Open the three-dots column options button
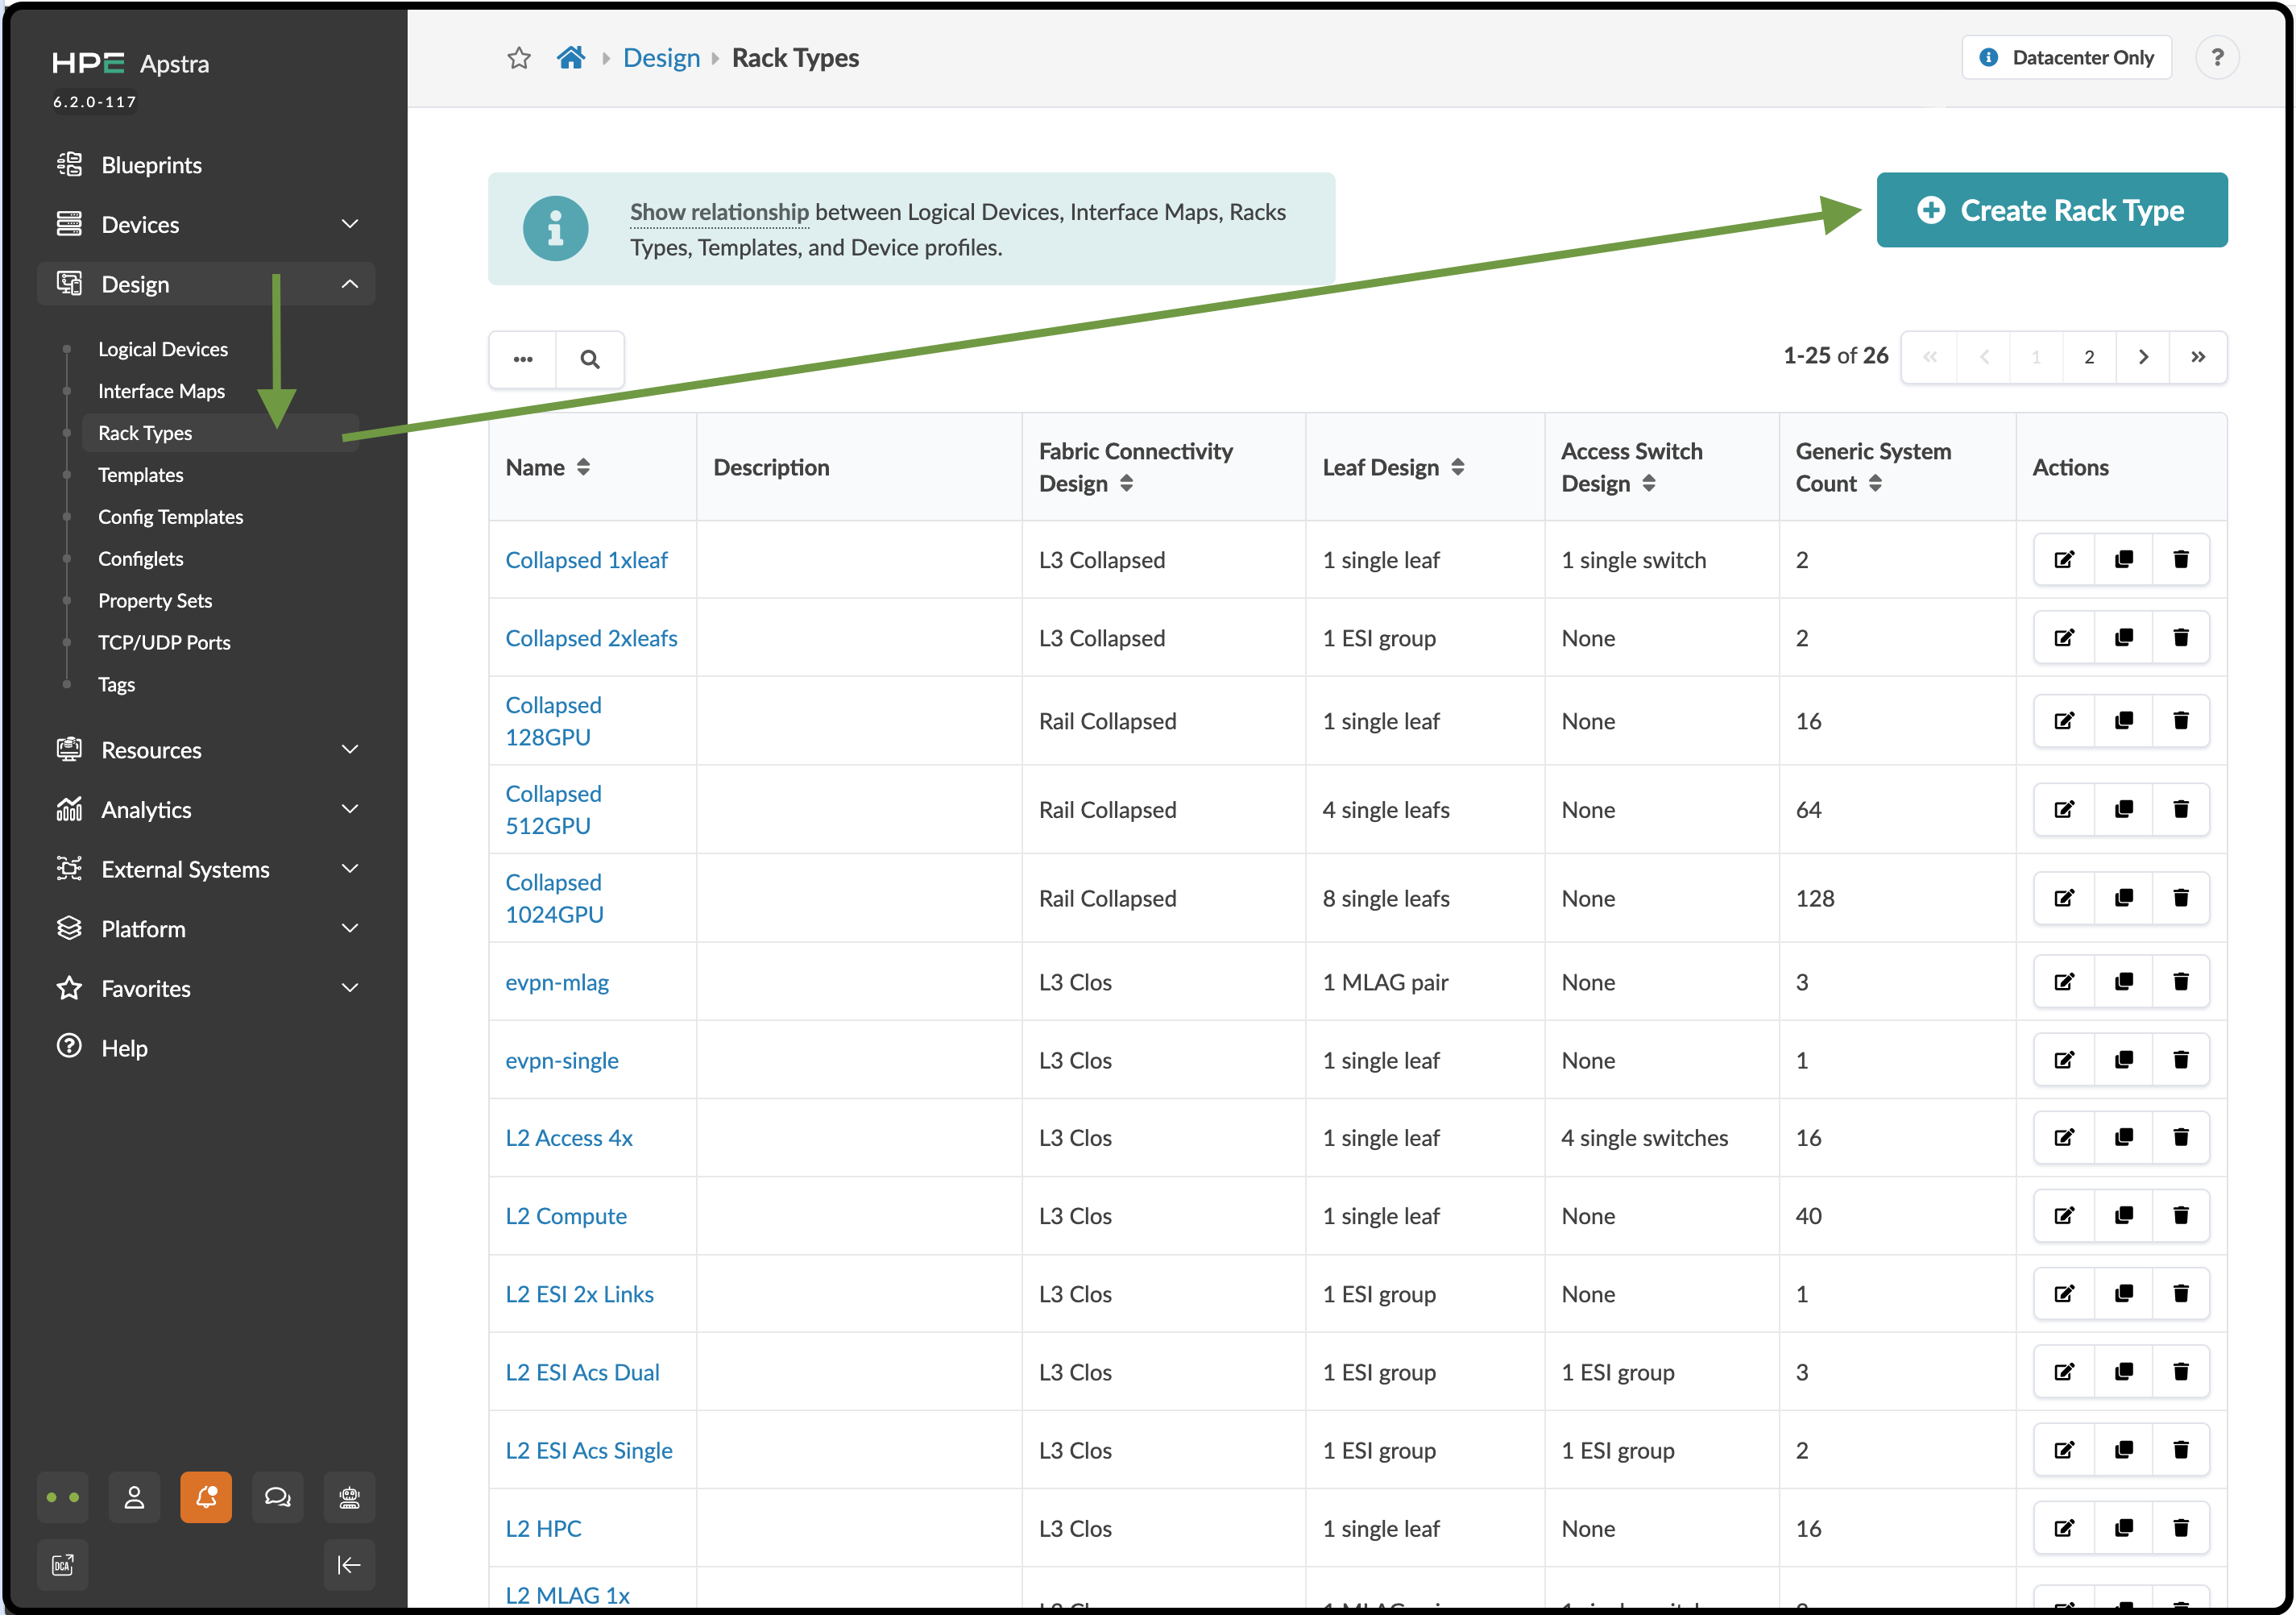This screenshot has height=1615, width=2296. 523,359
